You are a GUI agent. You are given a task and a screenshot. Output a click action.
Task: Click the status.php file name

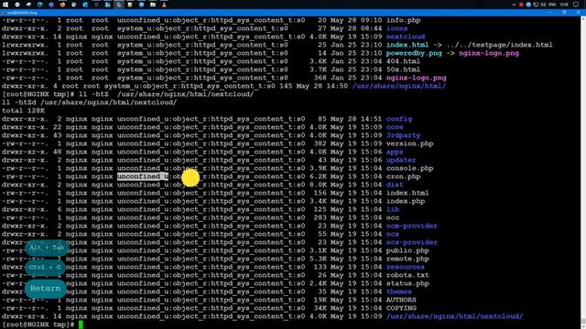[407, 283]
